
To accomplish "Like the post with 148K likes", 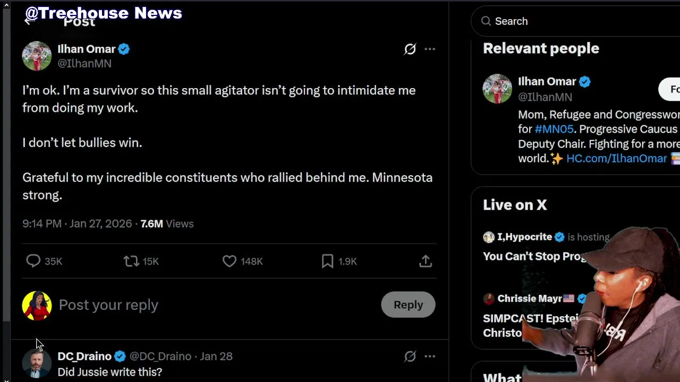I will point(229,261).
